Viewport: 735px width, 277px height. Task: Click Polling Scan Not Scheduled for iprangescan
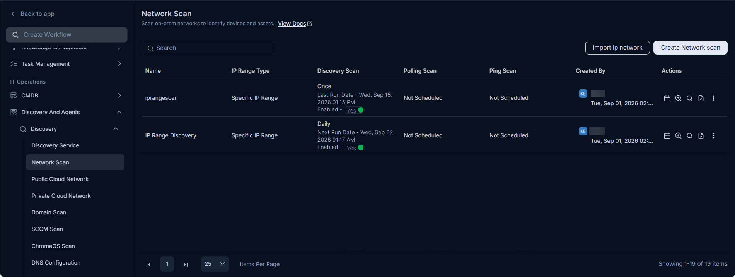point(423,98)
